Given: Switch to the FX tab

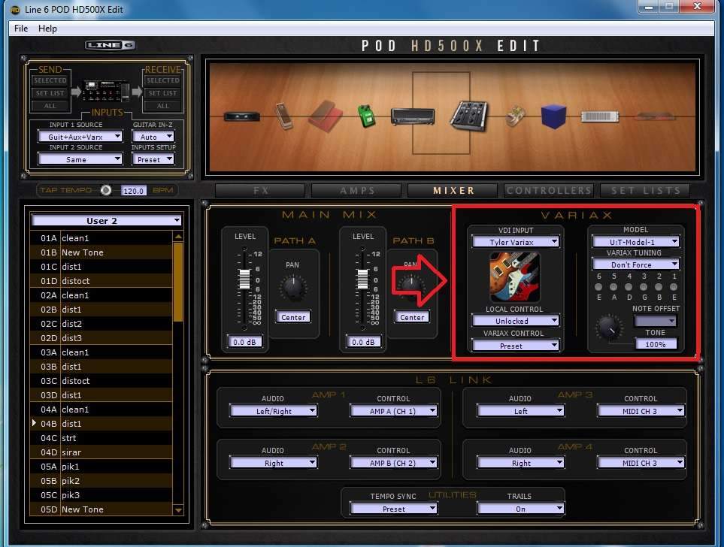Looking at the screenshot, I should (260, 190).
